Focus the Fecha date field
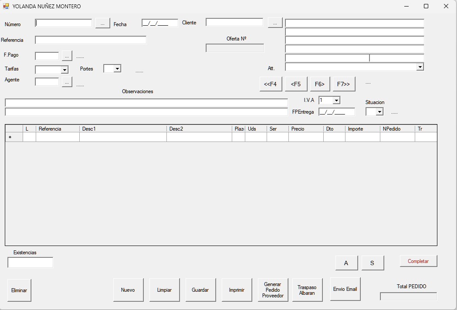 [159, 24]
